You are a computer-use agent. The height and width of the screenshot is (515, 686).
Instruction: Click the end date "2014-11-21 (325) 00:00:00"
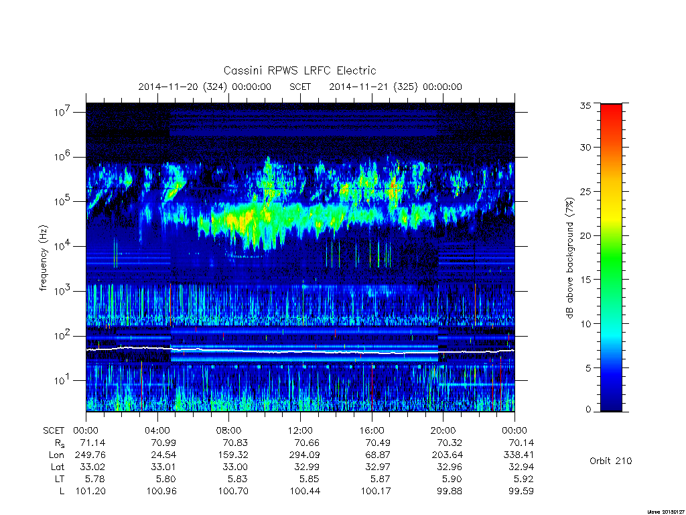395,87
